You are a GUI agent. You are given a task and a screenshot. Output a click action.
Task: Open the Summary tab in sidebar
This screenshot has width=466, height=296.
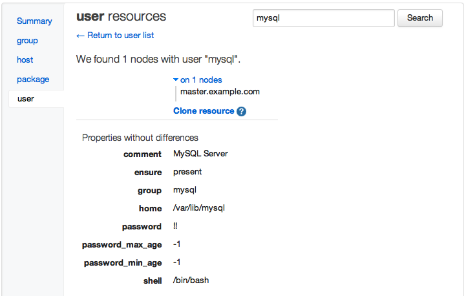point(34,21)
